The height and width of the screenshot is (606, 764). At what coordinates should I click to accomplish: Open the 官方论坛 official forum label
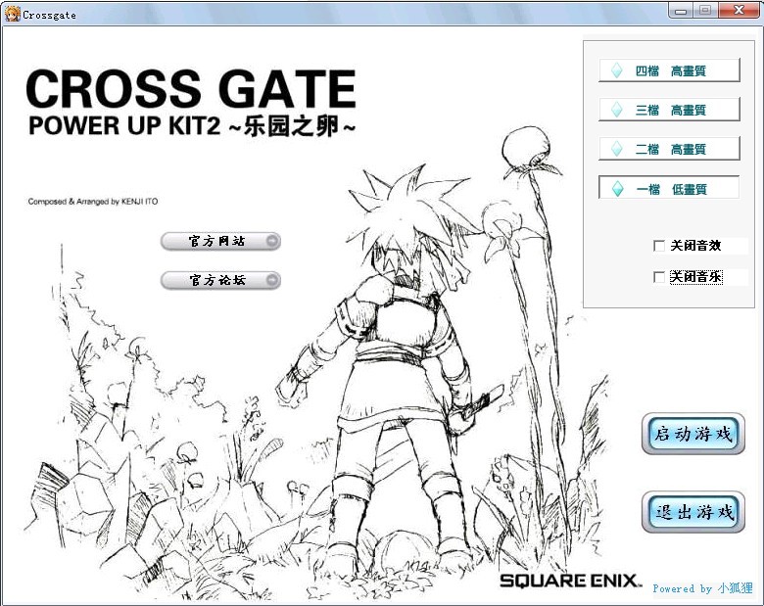216,280
